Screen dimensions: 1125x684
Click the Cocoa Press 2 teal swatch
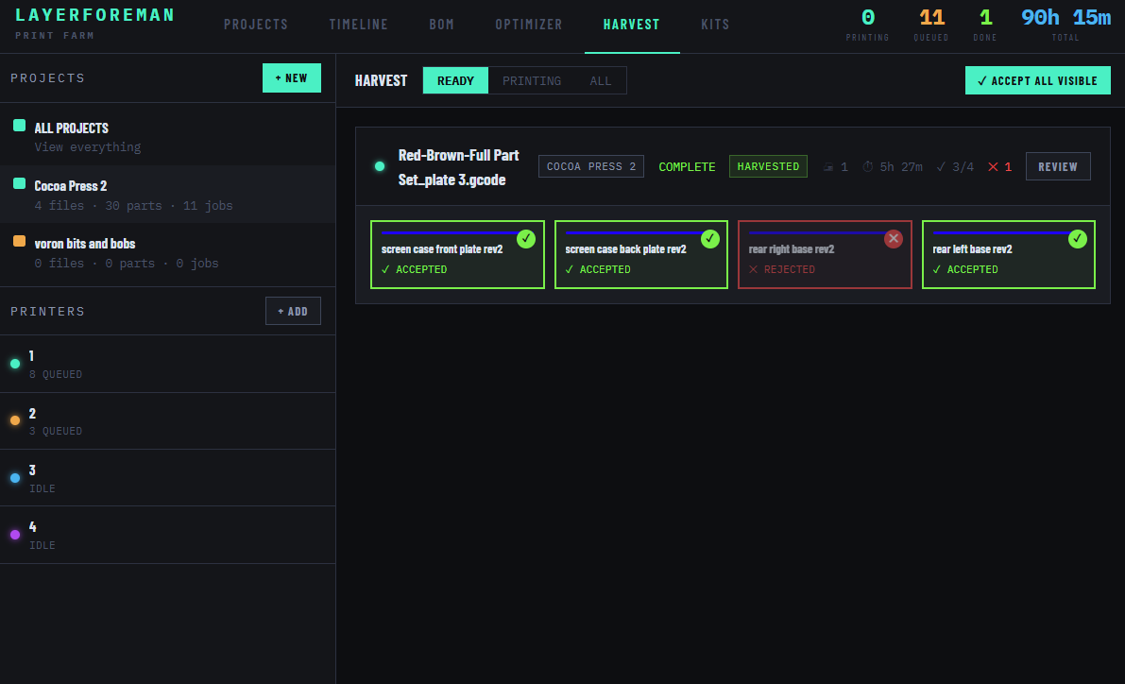(20, 183)
